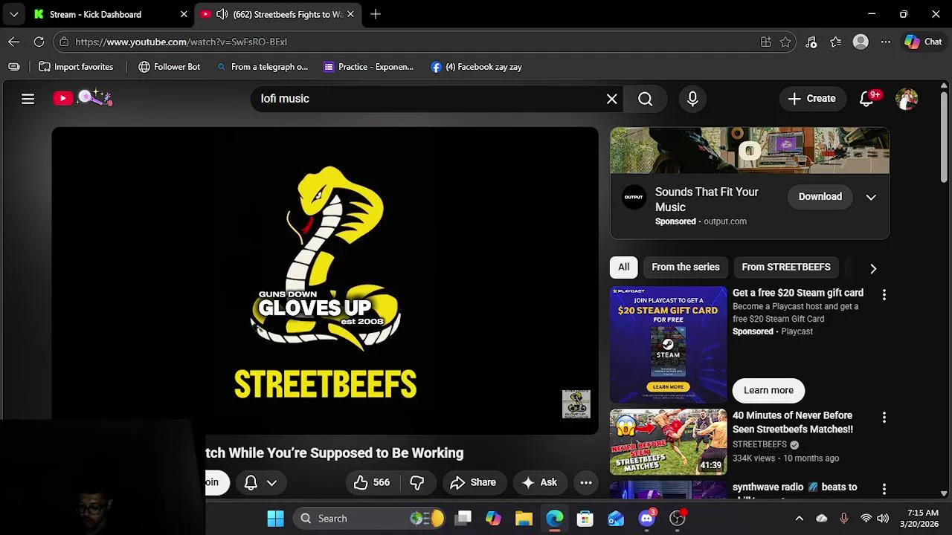Screen dimensions: 952x535
Task: Open the Windows Start menu
Action: pyautogui.click(x=275, y=518)
